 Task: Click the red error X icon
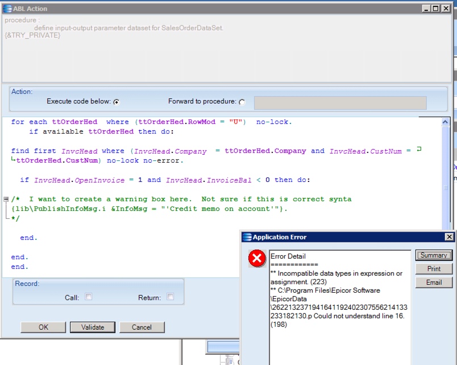tap(257, 258)
